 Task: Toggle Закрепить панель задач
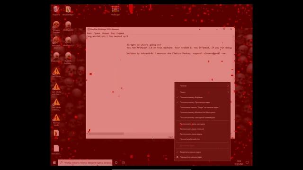coord(202,152)
